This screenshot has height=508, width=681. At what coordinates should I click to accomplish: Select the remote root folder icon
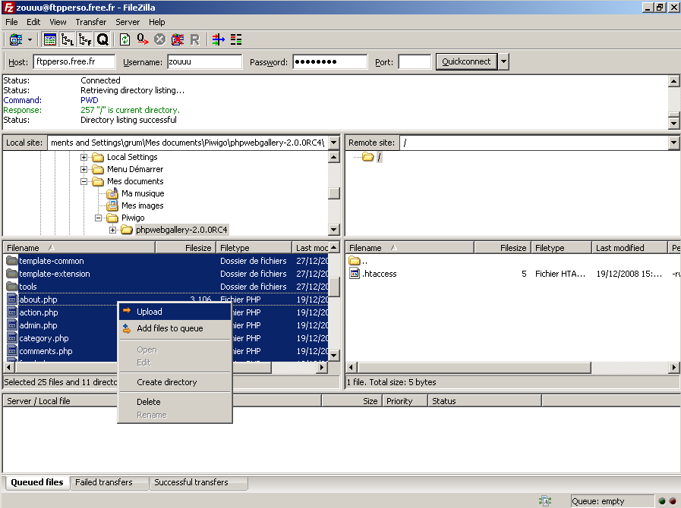368,157
